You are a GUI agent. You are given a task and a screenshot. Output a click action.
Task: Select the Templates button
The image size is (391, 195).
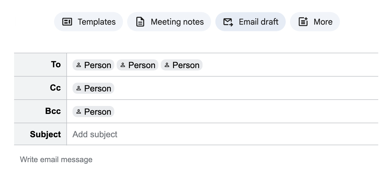pos(88,22)
